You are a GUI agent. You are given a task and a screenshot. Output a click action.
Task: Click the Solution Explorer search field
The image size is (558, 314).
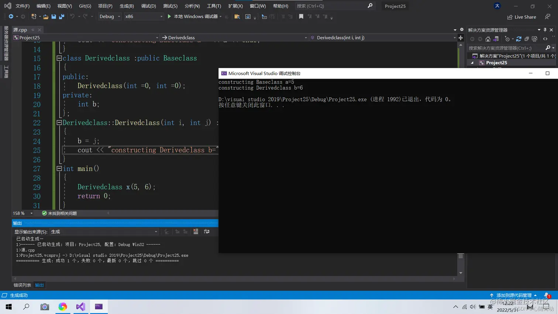pyautogui.click(x=506, y=48)
